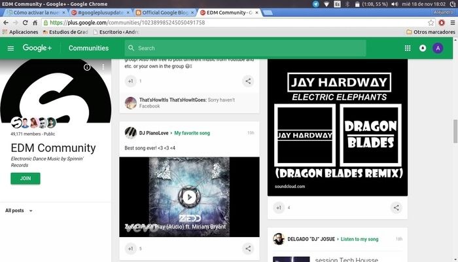Screen dimensions: 458x262
Task: Click the address bar URL
Action: [x=127, y=22]
